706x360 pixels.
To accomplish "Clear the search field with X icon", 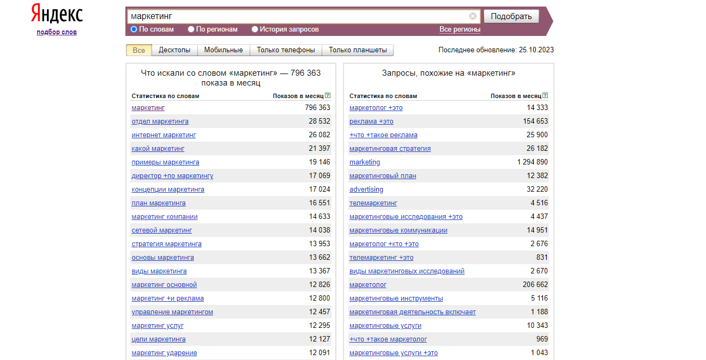I will tap(473, 16).
